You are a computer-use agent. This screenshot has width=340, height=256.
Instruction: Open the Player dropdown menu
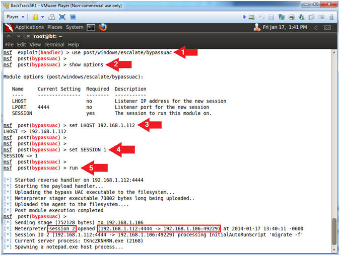coord(15,17)
